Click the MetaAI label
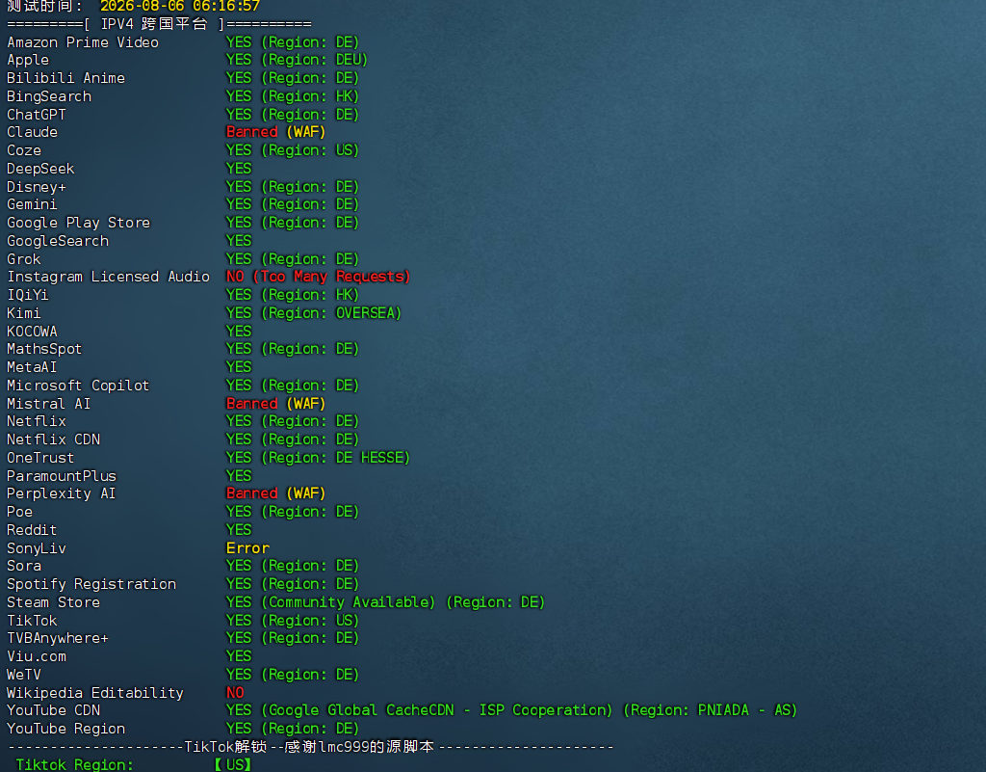Viewport: 986px width, 772px height. pos(32,367)
